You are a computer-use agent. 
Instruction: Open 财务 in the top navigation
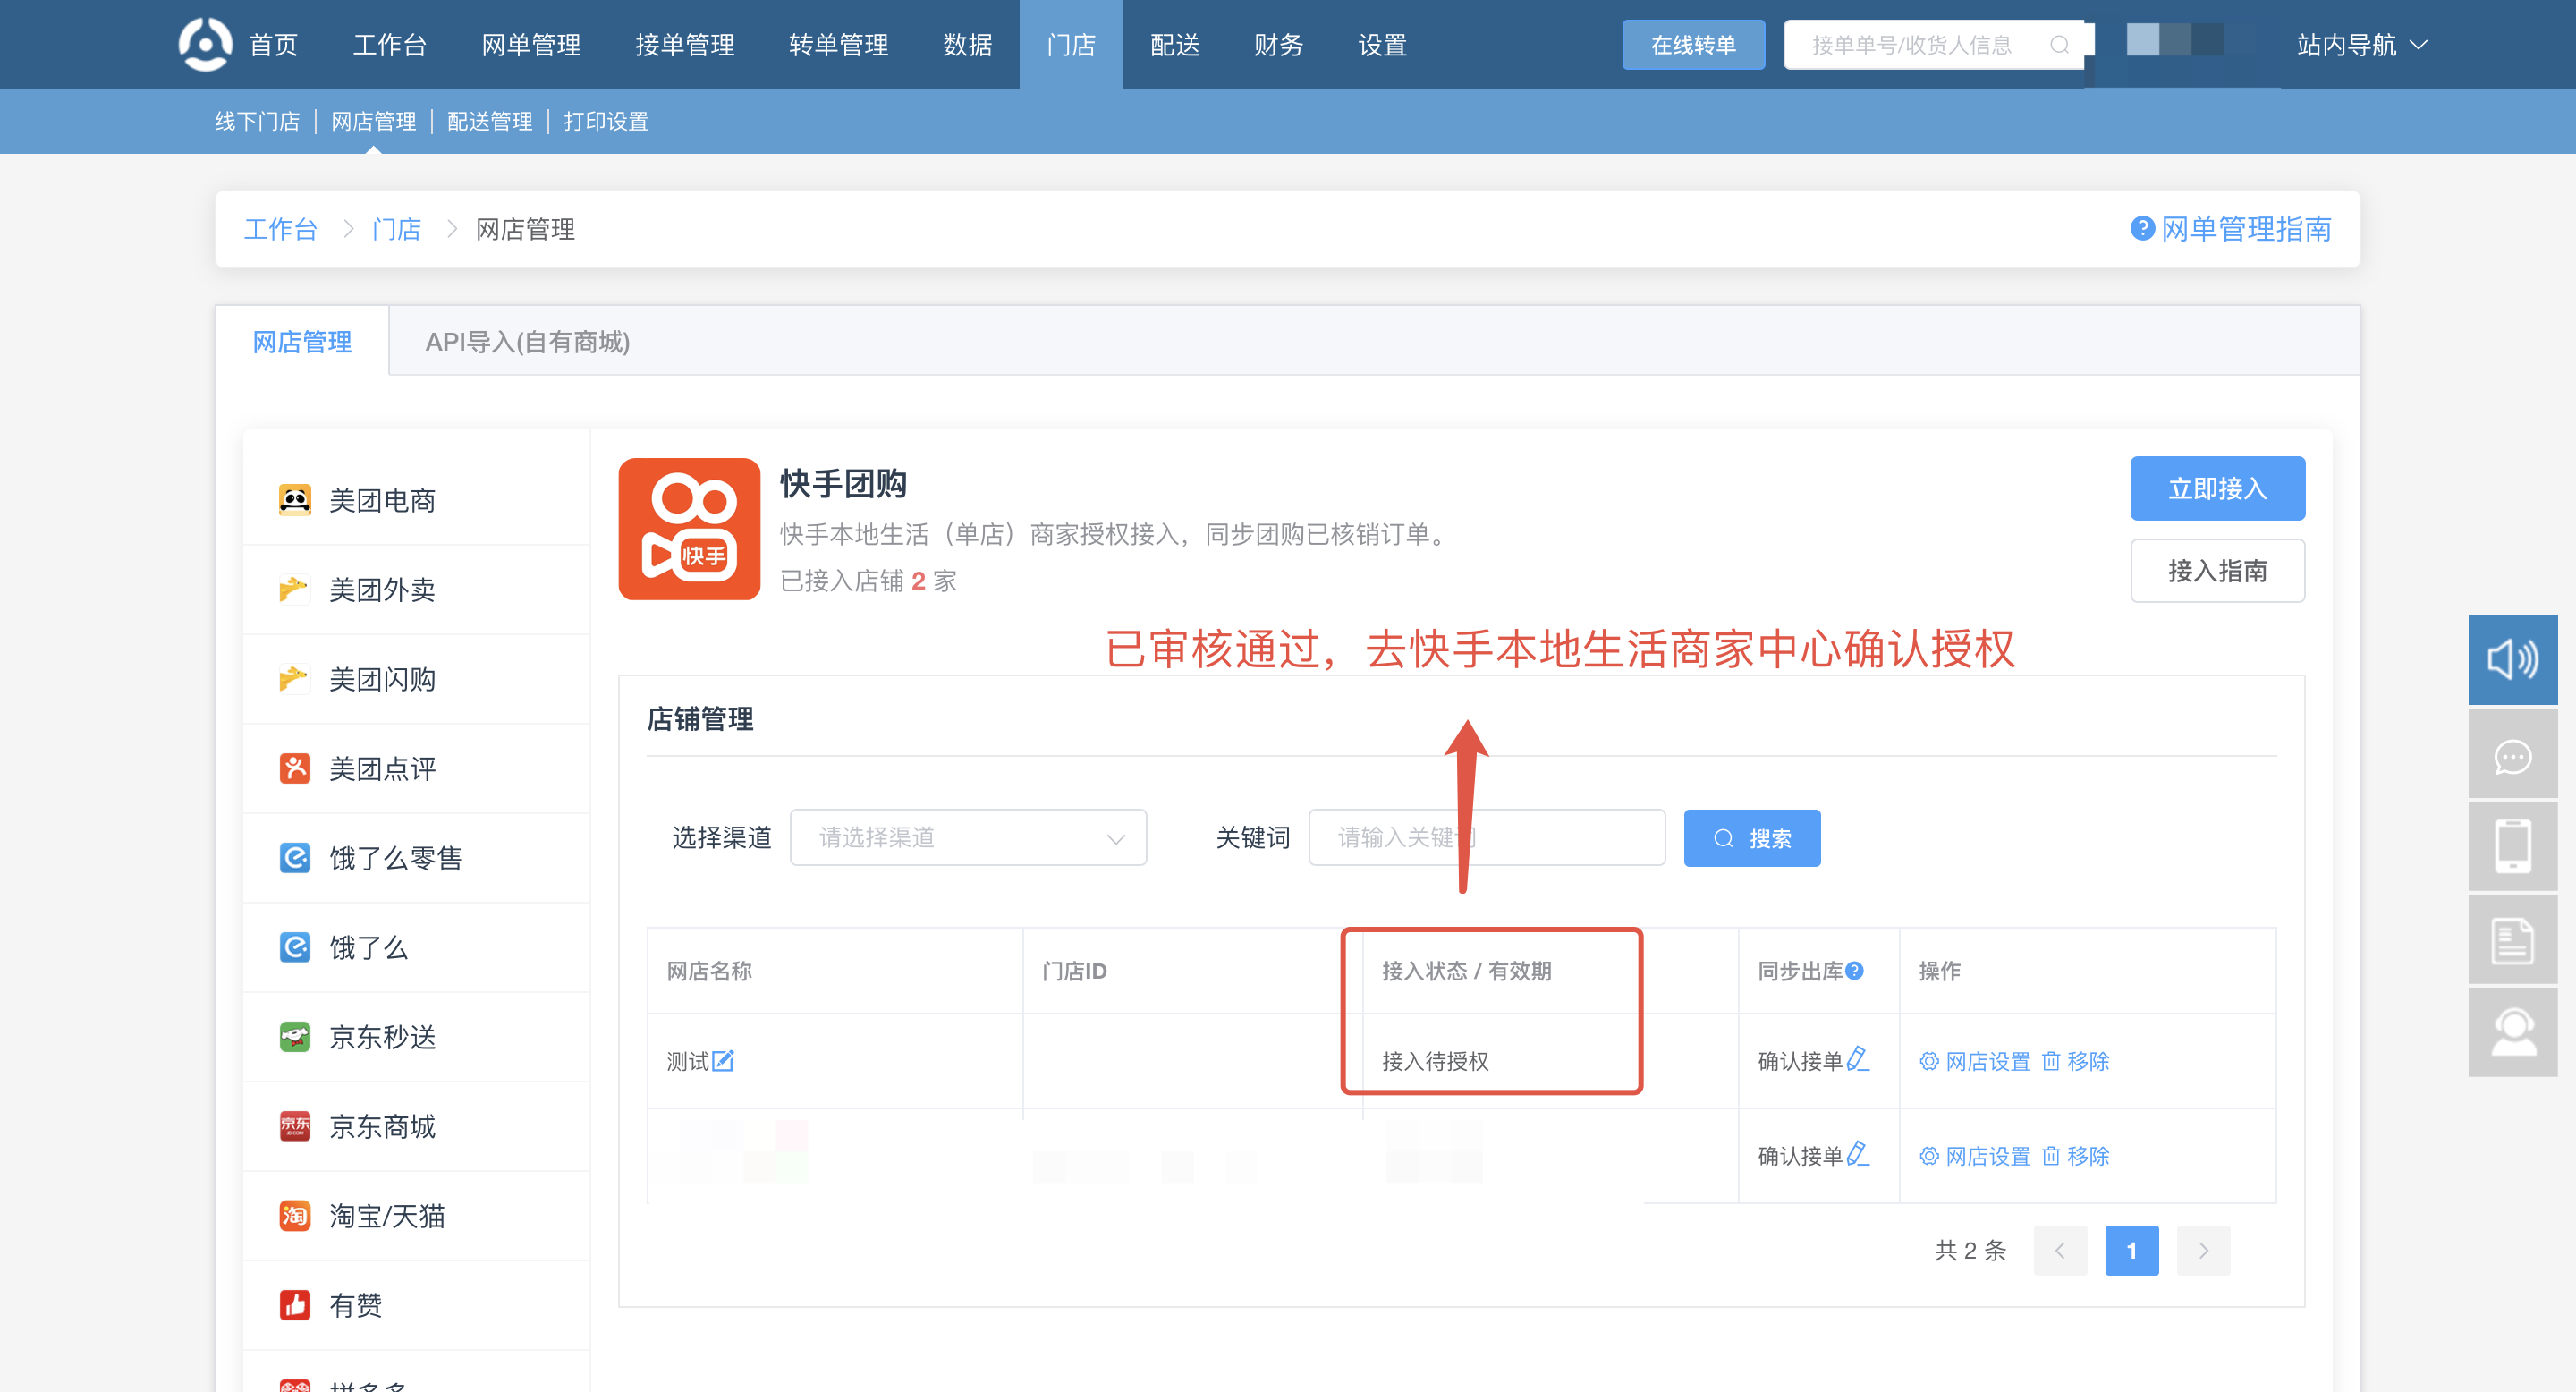tap(1278, 45)
